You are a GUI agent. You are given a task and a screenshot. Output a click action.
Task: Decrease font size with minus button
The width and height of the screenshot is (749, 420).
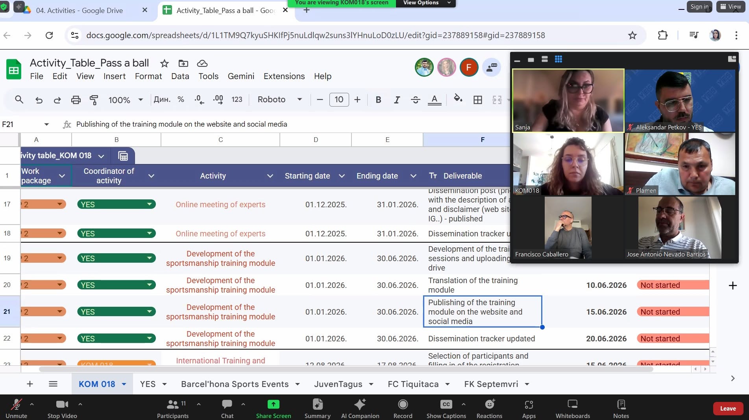pyautogui.click(x=320, y=99)
